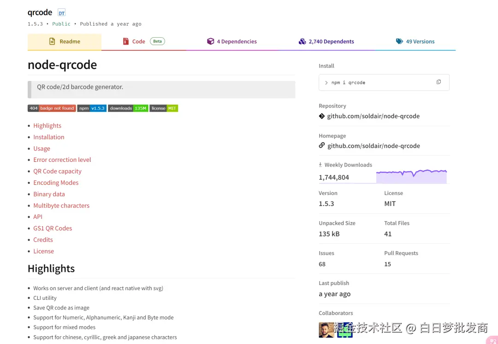Click the License value MIT in sidebar
Screen dimensions: 498x344
tap(390, 204)
